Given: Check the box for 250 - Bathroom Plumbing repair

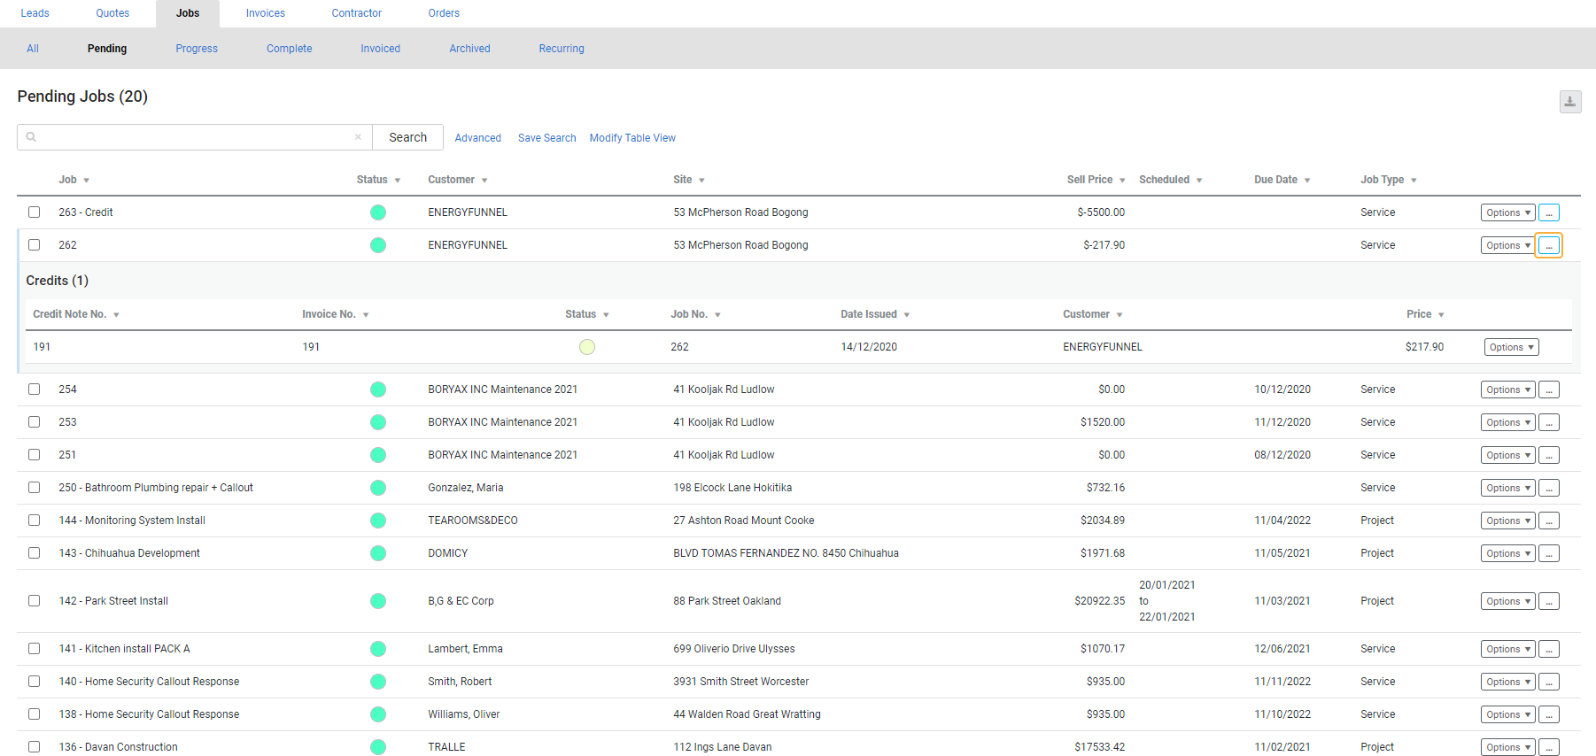Looking at the screenshot, I should [34, 488].
